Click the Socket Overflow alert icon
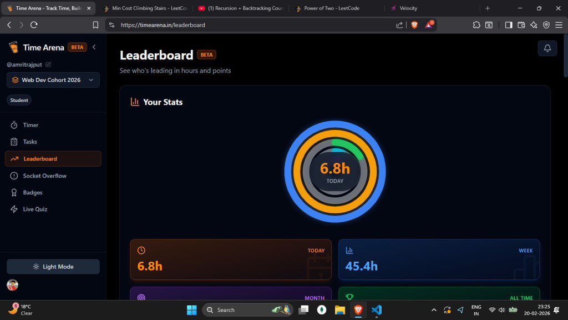568x320 pixels. click(x=14, y=176)
